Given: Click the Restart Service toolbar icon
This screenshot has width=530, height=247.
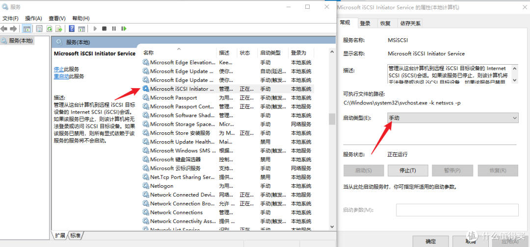Looking at the screenshot, I should 124,29.
